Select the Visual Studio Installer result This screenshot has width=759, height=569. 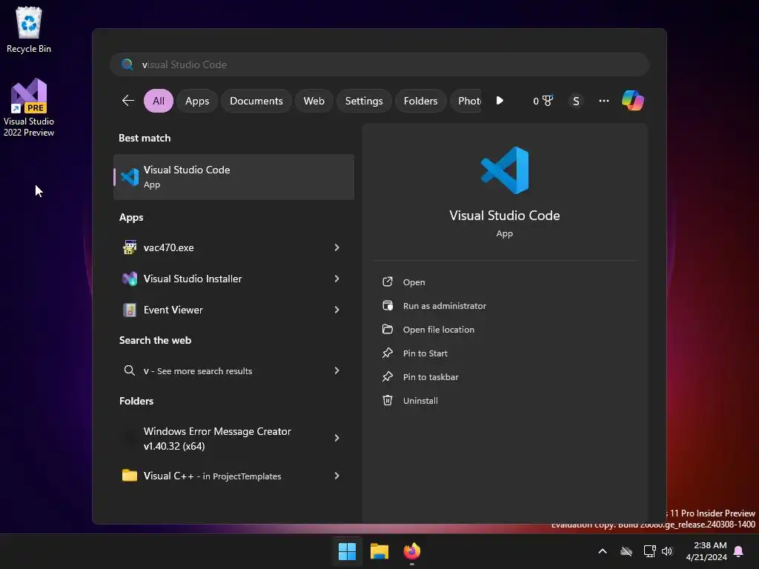click(x=233, y=279)
